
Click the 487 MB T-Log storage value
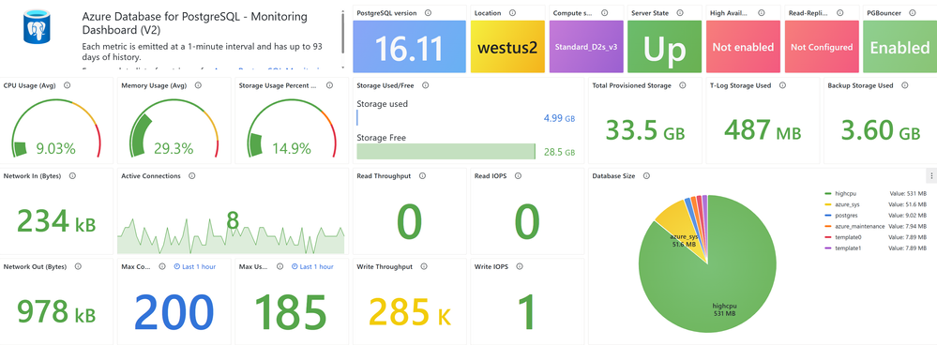(762, 130)
